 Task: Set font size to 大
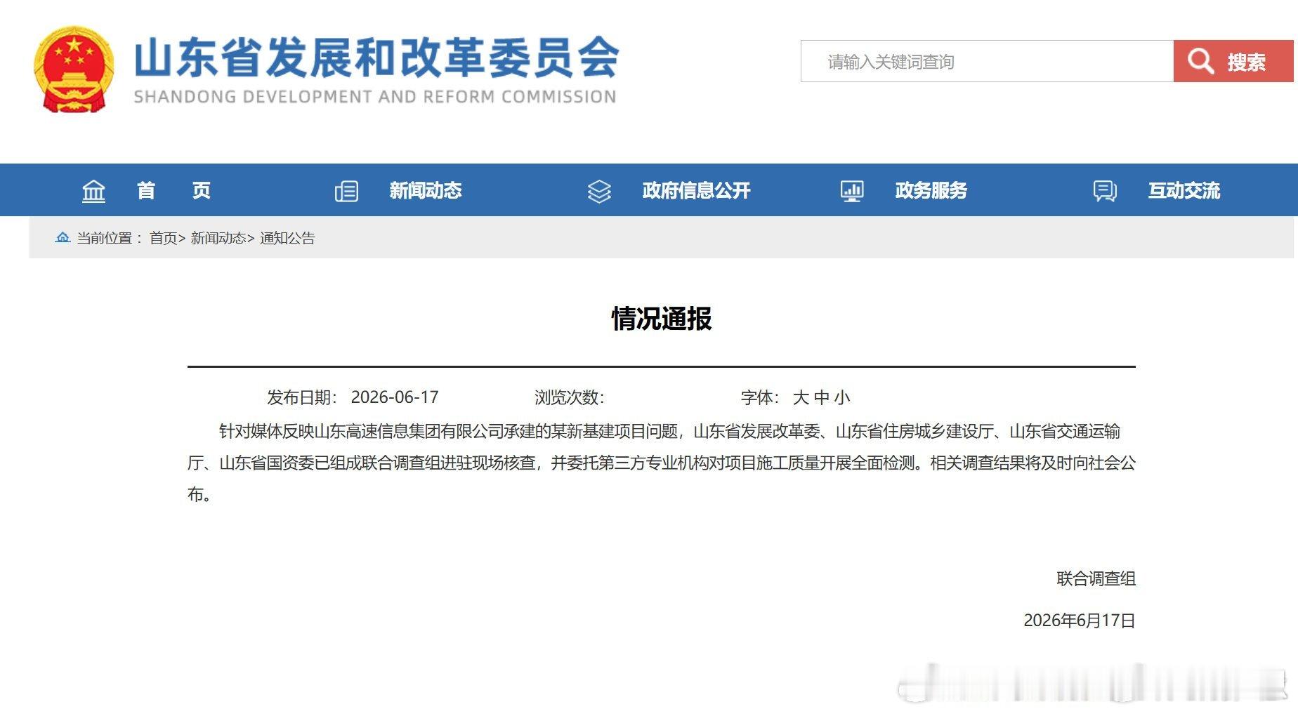801,397
